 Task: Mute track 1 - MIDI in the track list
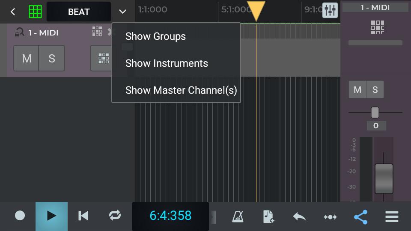[x=27, y=58]
